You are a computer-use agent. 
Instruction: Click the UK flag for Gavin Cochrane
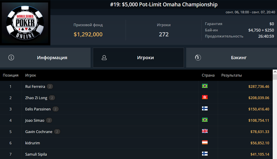(x=205, y=131)
